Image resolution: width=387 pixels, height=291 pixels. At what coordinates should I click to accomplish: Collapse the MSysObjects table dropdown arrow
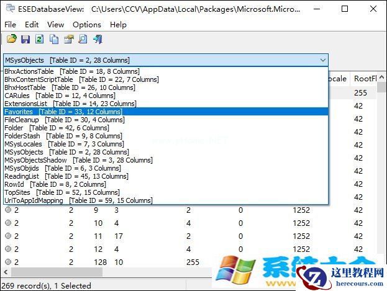(x=322, y=60)
